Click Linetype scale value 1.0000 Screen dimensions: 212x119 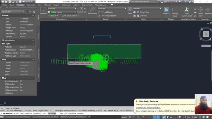(23, 28)
